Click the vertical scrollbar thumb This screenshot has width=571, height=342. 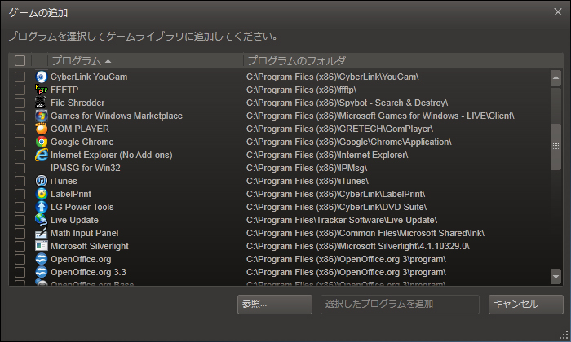tap(556, 147)
